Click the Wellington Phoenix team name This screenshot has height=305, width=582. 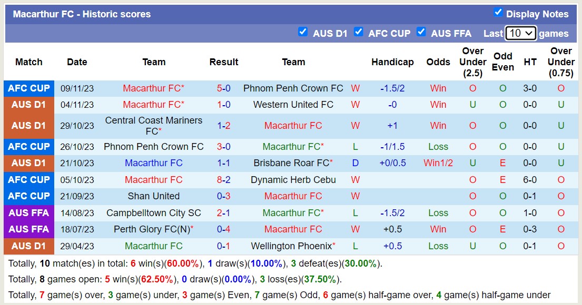pyautogui.click(x=293, y=245)
